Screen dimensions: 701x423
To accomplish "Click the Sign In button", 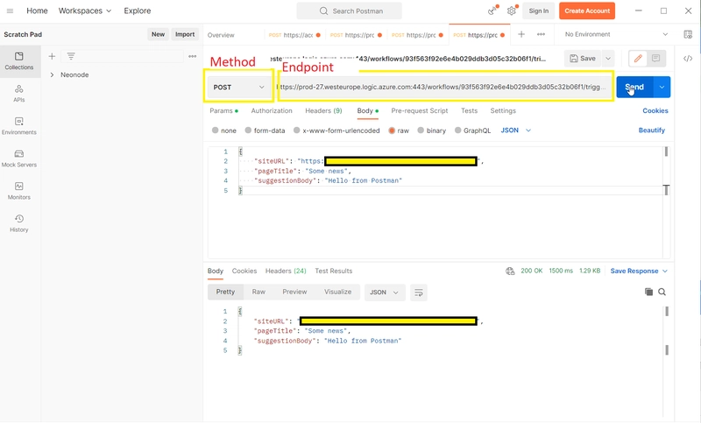I will (538, 11).
